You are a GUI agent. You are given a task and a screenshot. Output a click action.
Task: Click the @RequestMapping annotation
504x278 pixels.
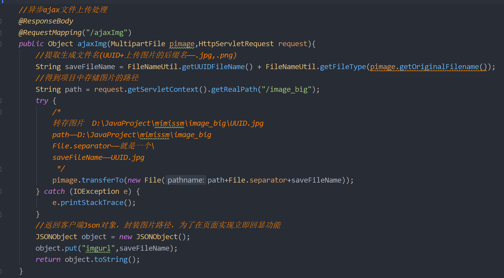coord(50,33)
